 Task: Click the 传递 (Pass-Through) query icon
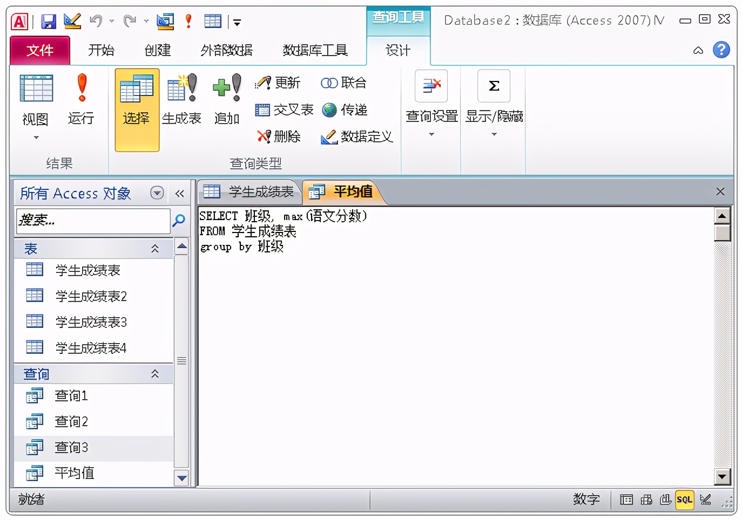coord(346,110)
